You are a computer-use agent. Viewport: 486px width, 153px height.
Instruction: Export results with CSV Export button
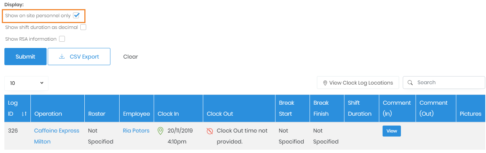click(x=79, y=57)
